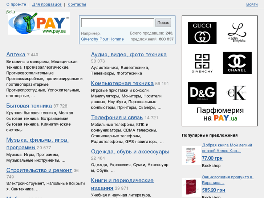Open Энциклопедия продуктов Баранина link
This screenshot has height=198, width=264.
click(x=228, y=180)
